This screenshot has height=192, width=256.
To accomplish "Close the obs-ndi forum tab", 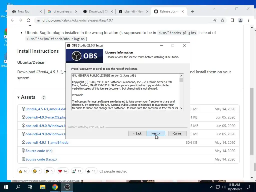I will point(147,11).
